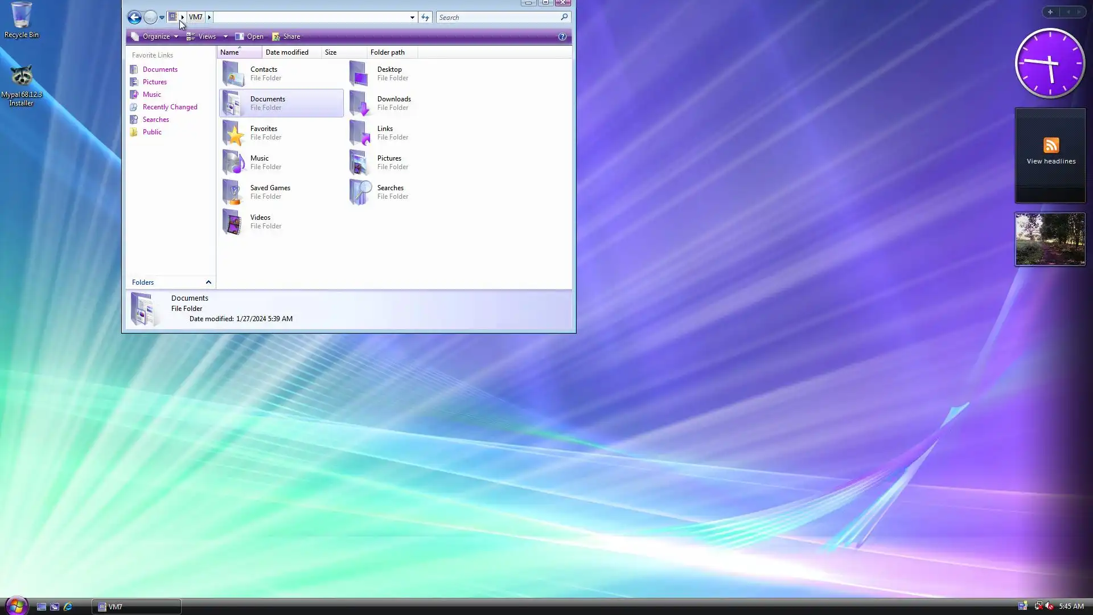Open Internet Explorer from quick launch
Image resolution: width=1093 pixels, height=615 pixels.
[x=68, y=606]
